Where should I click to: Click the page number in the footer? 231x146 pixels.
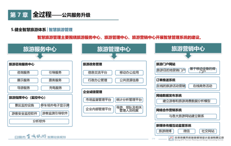[153, 139]
